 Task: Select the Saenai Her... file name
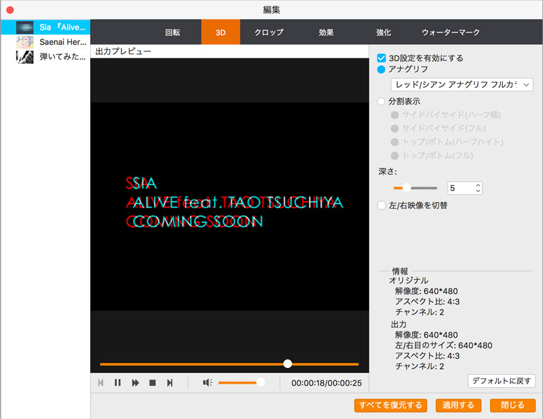62,42
